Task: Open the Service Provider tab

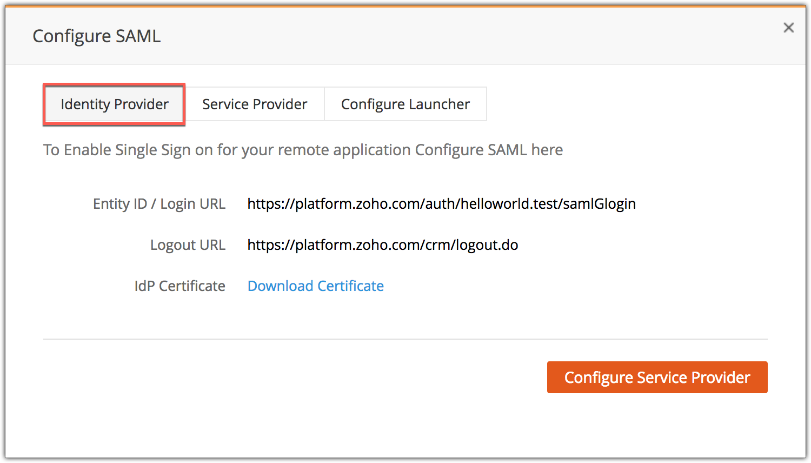Action: pos(255,104)
